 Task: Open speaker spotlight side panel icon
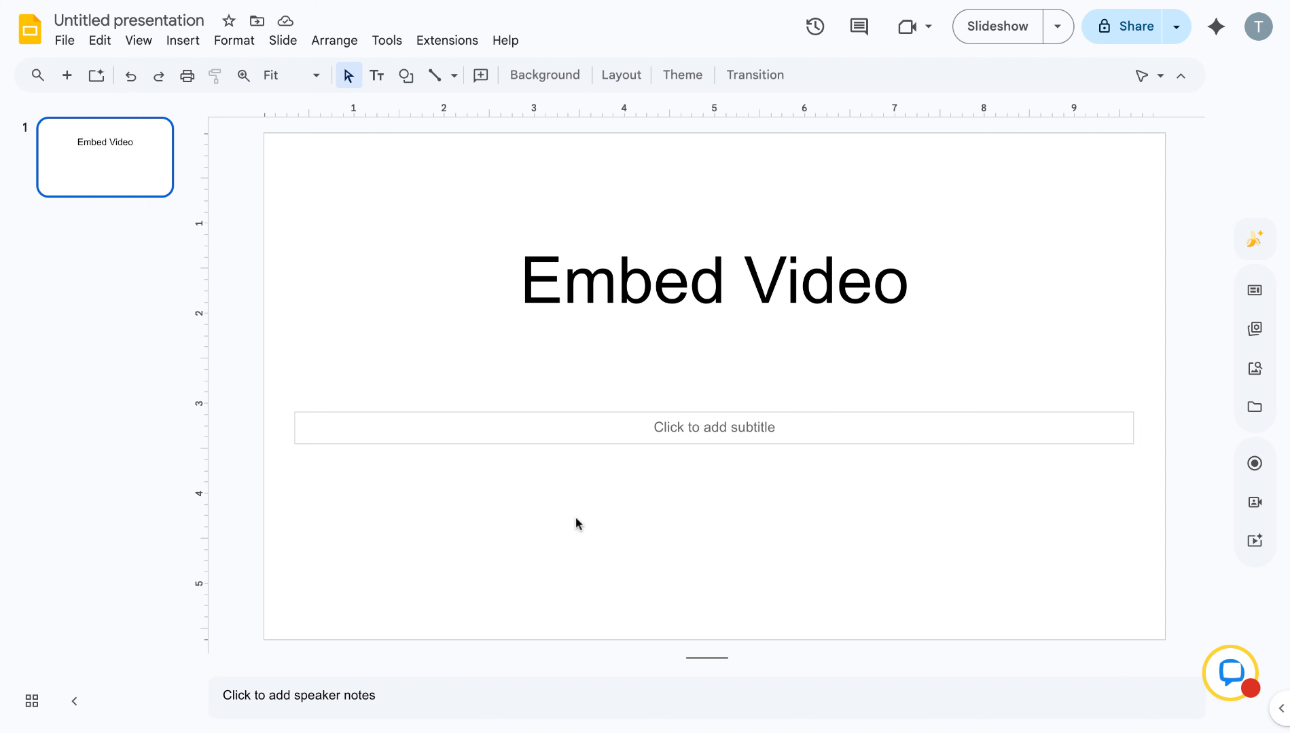1255,502
